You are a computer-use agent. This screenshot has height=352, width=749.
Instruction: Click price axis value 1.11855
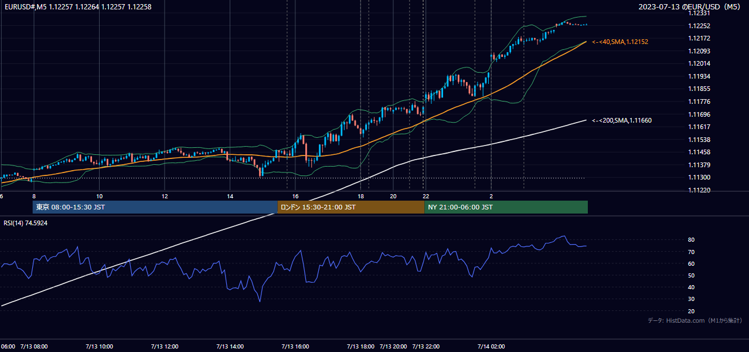point(699,89)
